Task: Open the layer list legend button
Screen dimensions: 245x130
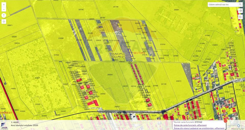Action: (x=240, y=17)
